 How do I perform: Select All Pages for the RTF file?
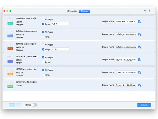(x=43, y=19)
